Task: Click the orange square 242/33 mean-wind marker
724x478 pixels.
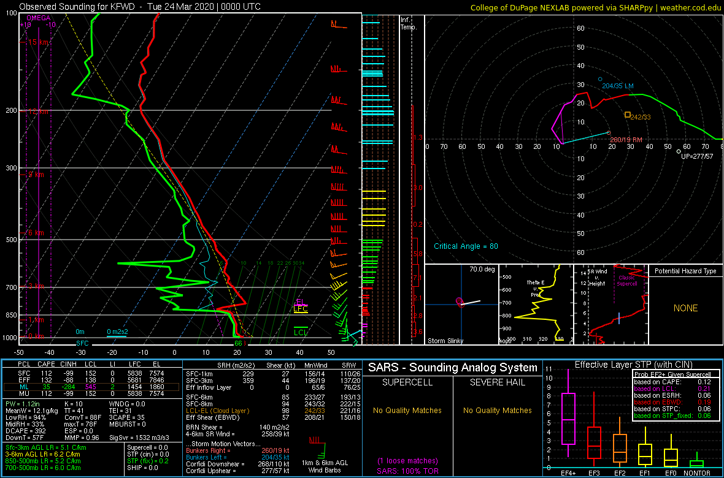Action: click(628, 115)
